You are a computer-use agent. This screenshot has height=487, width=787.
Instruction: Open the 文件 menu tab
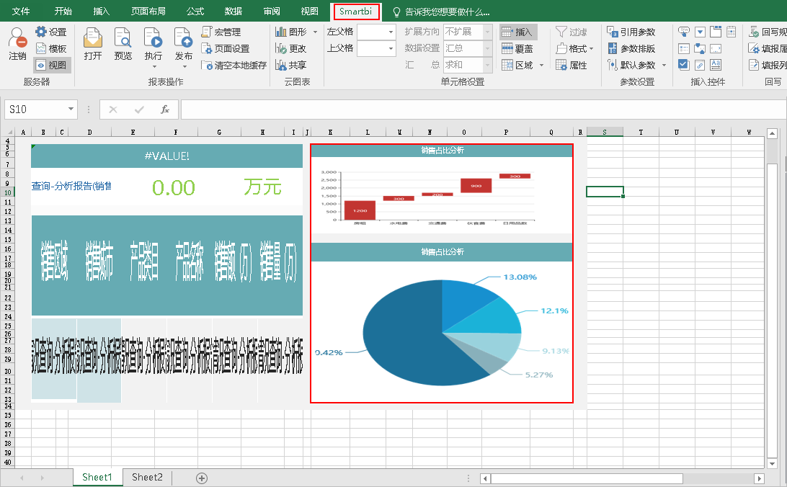tap(21, 11)
